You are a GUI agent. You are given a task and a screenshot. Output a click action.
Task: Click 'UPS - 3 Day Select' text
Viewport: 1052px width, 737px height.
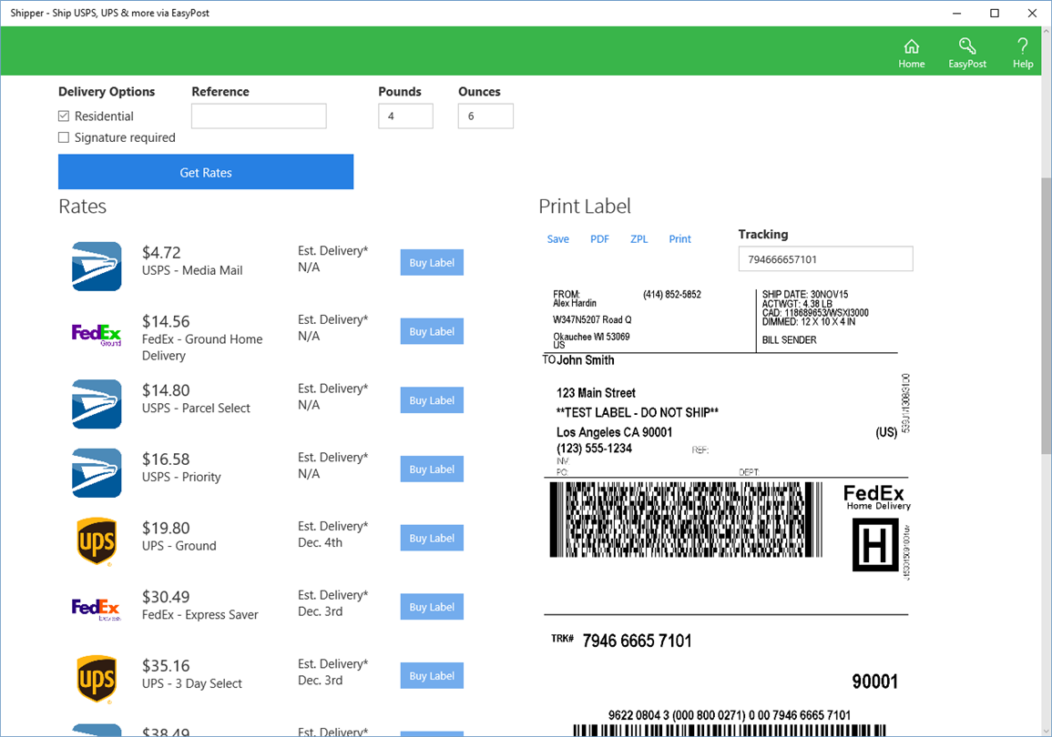(192, 684)
